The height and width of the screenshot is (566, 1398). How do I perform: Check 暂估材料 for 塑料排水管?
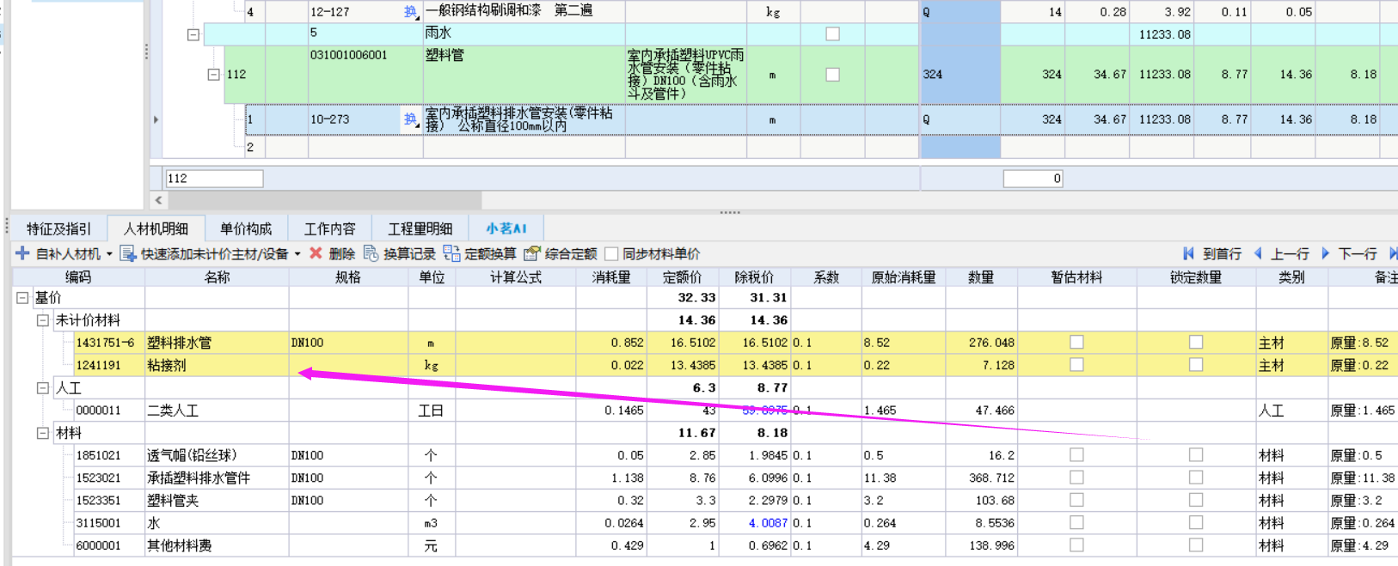[x=1076, y=342]
